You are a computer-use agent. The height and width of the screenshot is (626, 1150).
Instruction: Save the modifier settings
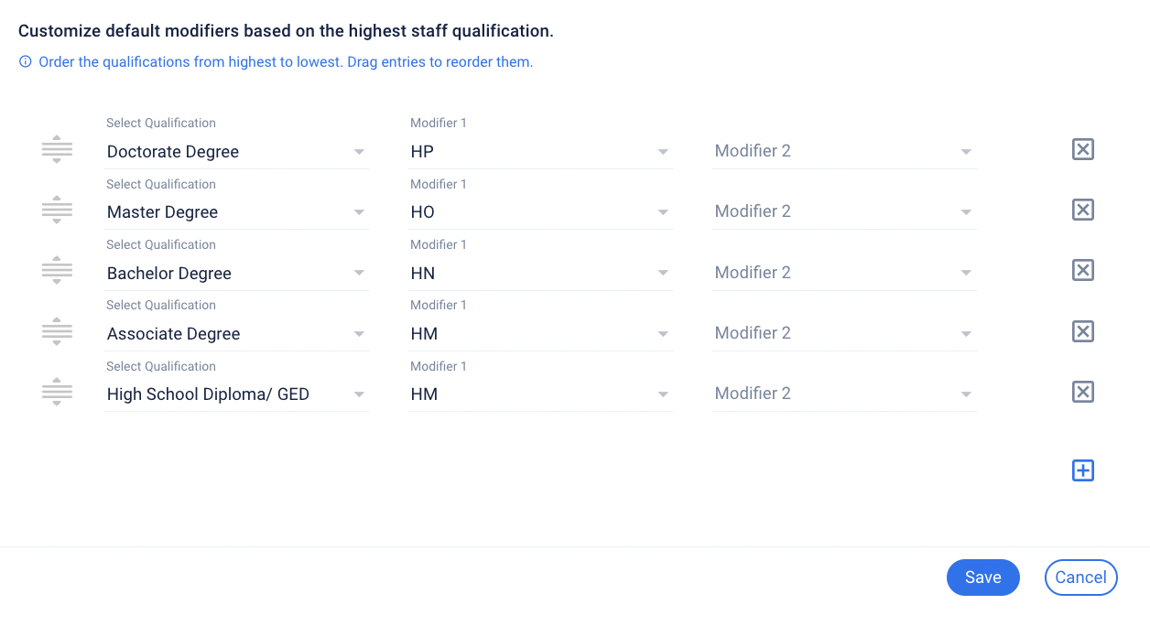click(982, 577)
